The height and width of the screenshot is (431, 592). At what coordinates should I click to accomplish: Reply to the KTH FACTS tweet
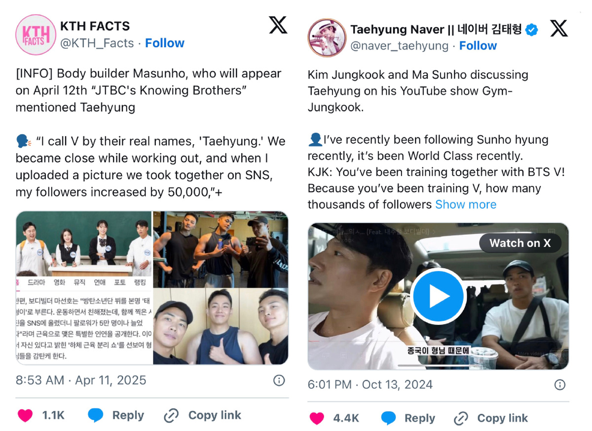tap(116, 415)
